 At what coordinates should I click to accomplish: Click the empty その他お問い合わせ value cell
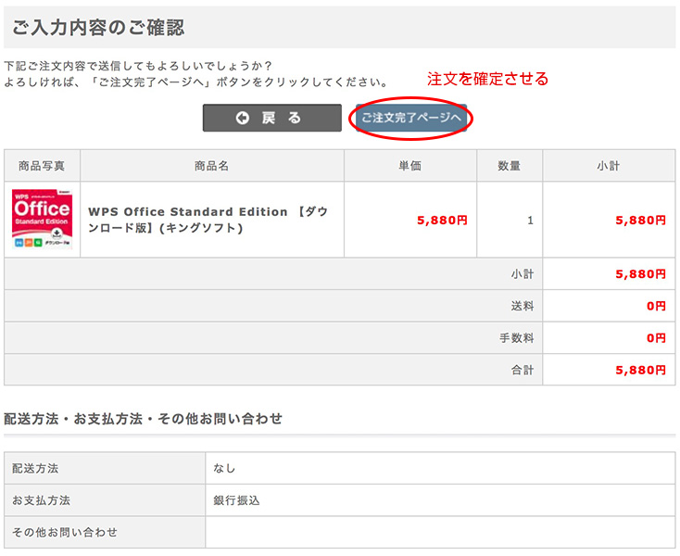tap(440, 532)
